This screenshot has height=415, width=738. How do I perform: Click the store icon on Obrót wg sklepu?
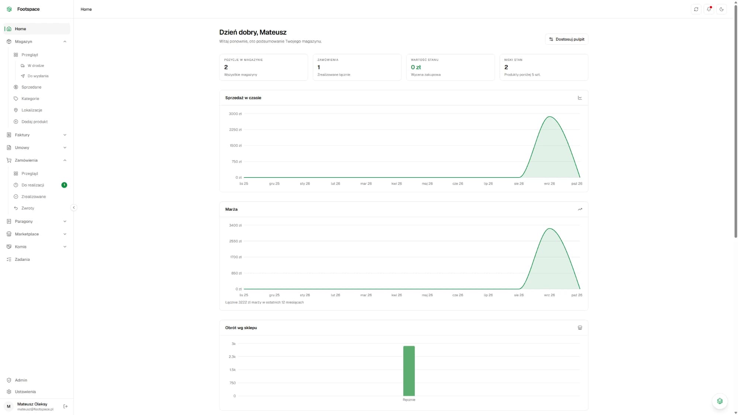(x=580, y=328)
